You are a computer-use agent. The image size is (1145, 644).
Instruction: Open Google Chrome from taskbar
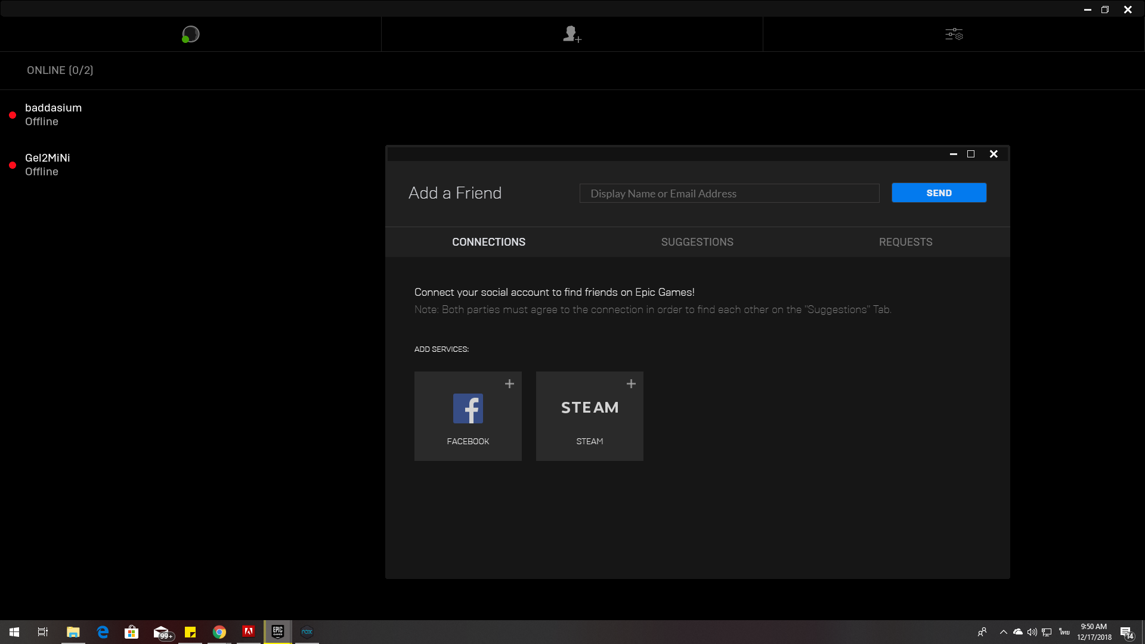(x=219, y=632)
